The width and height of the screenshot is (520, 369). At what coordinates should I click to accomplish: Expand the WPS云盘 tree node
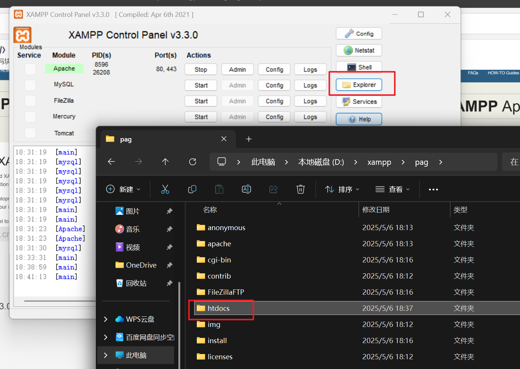tap(106, 319)
